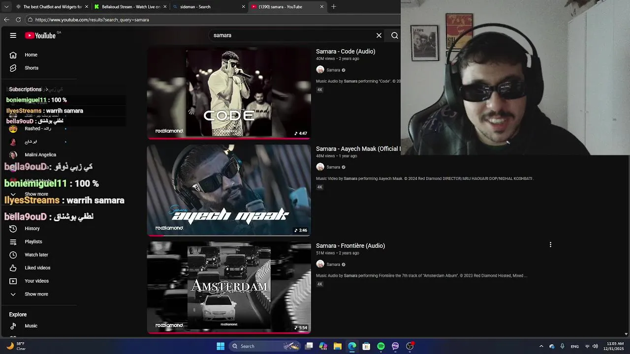Click the Edge icon on the taskbar
The image size is (630, 354).
pyautogui.click(x=352, y=346)
